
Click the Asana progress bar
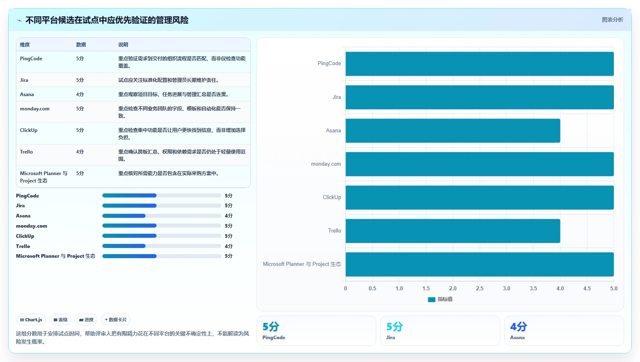[161, 216]
